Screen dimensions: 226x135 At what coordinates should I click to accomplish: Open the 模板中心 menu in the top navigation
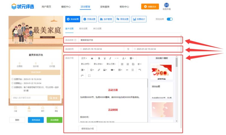(66, 6)
